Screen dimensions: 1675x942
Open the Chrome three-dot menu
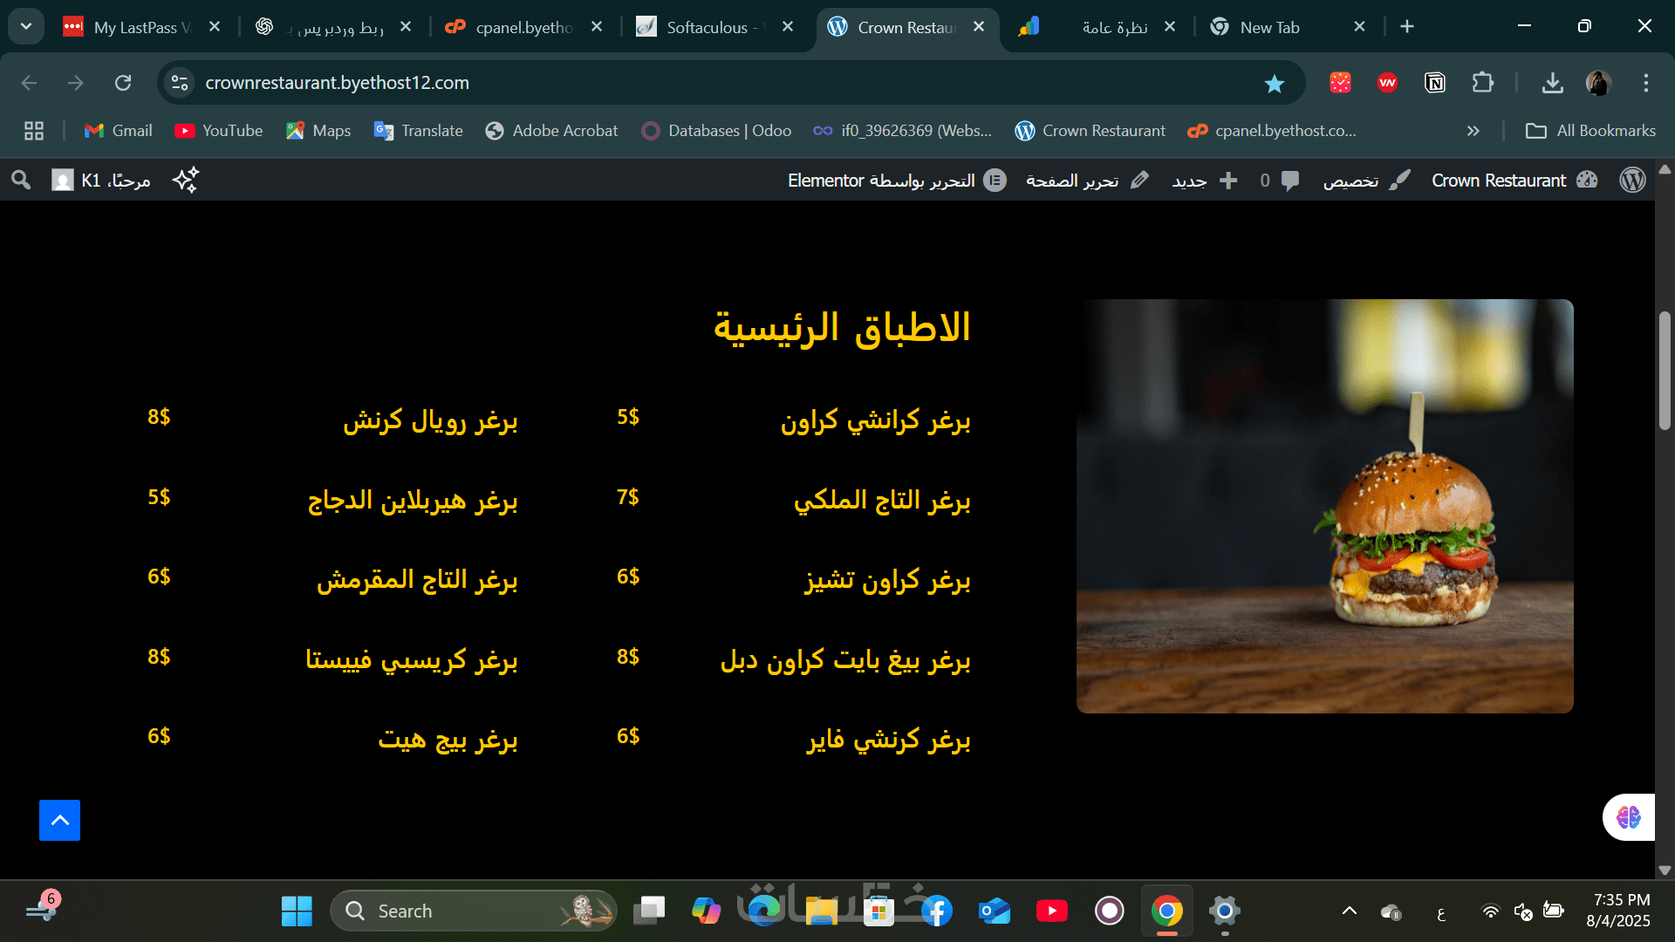pyautogui.click(x=1648, y=83)
